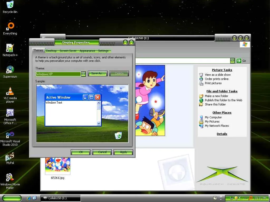The image size is (270, 202).
Task: Switch to the Themes tab
Action: point(38,50)
